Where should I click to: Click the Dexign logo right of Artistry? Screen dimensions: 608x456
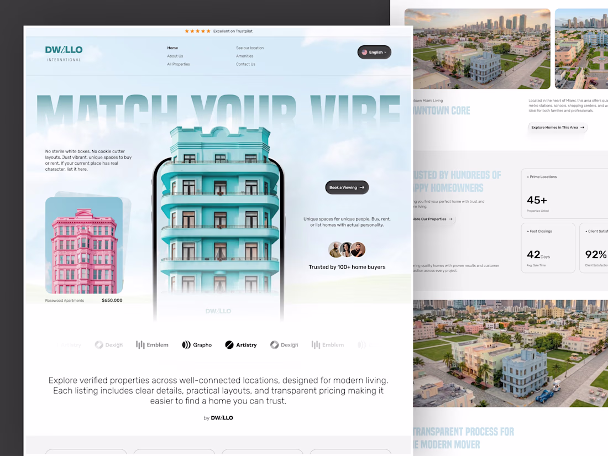(284, 345)
